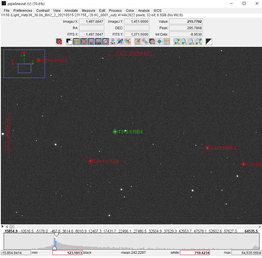Click the broom clear overlay icon

tap(127, 42)
